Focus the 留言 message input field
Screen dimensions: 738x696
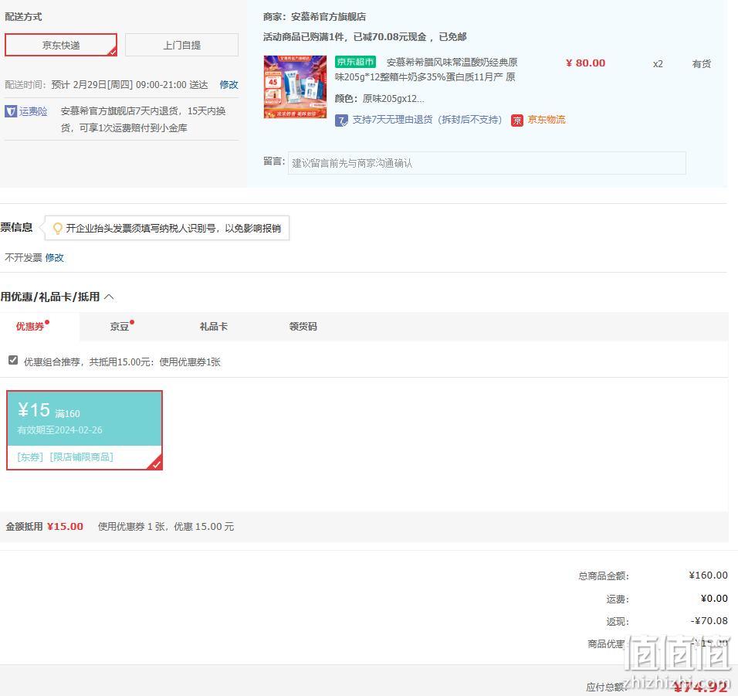[x=486, y=163]
